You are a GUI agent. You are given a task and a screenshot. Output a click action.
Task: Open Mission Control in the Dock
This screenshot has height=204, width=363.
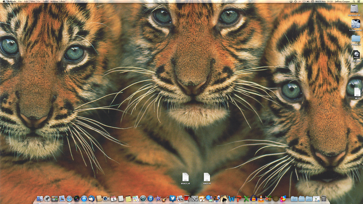point(54,199)
